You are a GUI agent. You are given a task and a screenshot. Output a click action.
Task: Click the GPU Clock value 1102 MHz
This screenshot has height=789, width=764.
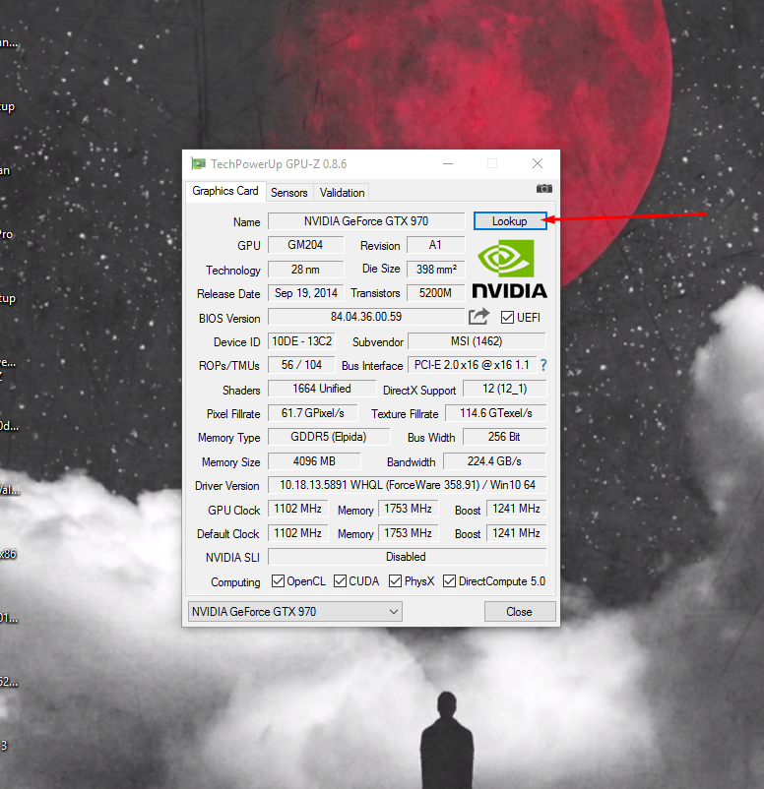click(x=297, y=509)
